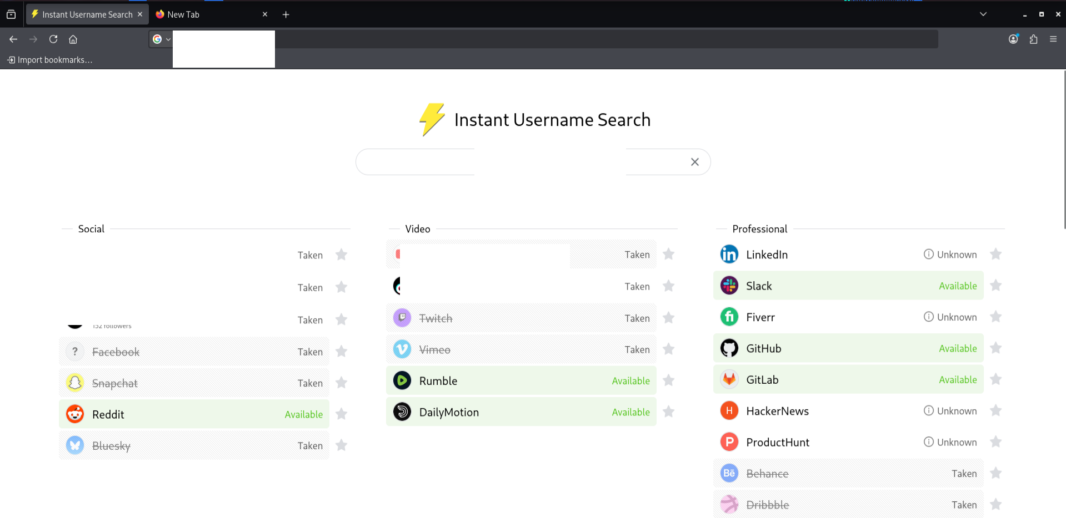Toggle the star next to Slack

[996, 285]
